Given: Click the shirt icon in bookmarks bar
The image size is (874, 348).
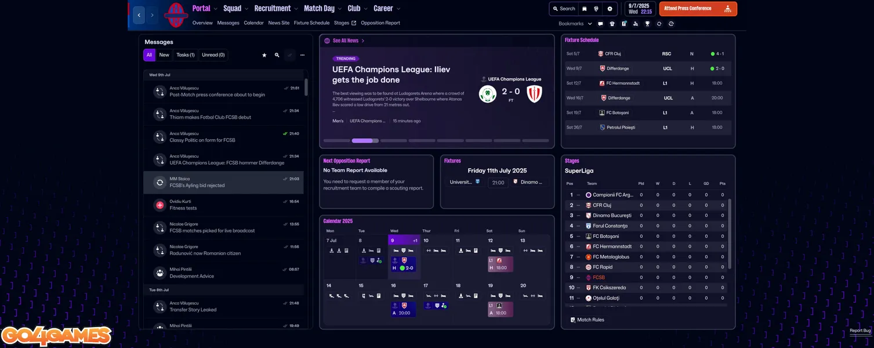Looking at the screenshot, I should point(612,24).
